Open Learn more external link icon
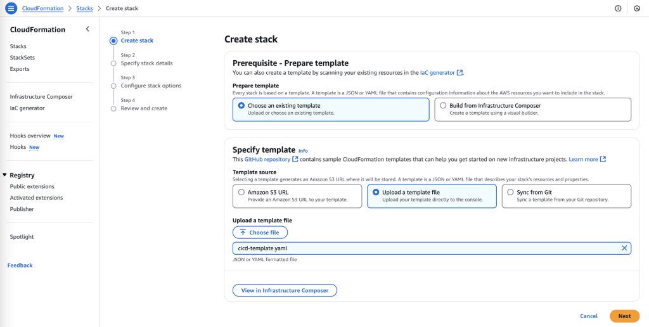This screenshot has height=327, width=649. [603, 159]
